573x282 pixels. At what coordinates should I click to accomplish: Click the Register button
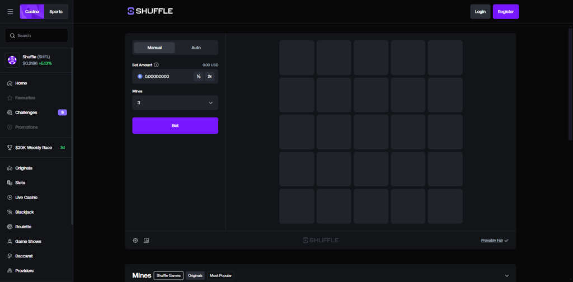[506, 12]
